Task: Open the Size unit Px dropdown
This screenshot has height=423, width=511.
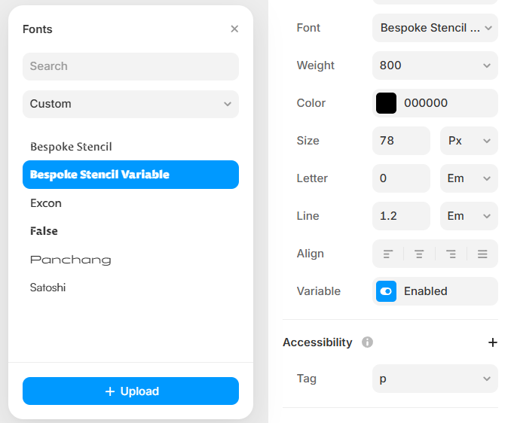Action: point(468,141)
